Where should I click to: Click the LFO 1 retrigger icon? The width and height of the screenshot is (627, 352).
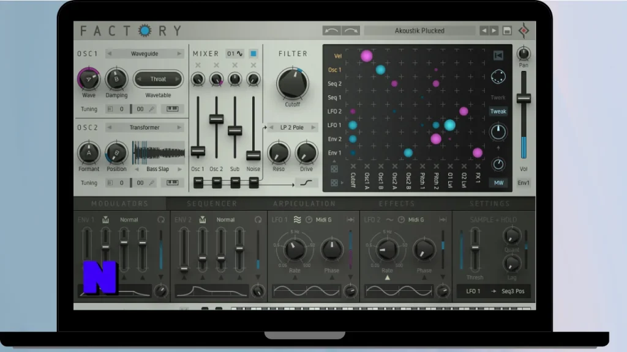[x=351, y=219]
